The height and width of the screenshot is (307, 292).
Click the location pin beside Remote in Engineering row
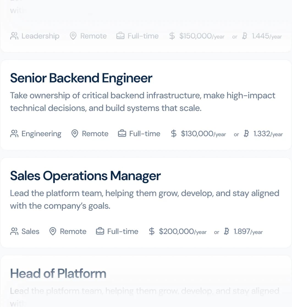[x=75, y=134]
